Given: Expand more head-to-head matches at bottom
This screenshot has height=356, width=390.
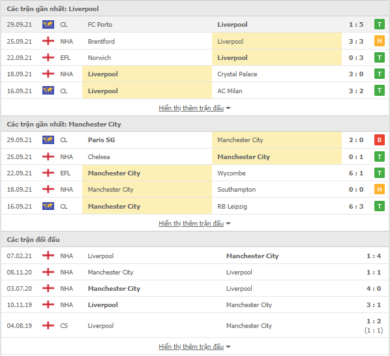Looking at the screenshot, I should click(x=194, y=347).
